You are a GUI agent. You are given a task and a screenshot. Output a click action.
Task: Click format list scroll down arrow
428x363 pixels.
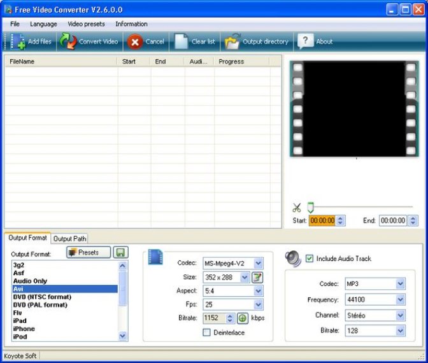[x=122, y=336]
